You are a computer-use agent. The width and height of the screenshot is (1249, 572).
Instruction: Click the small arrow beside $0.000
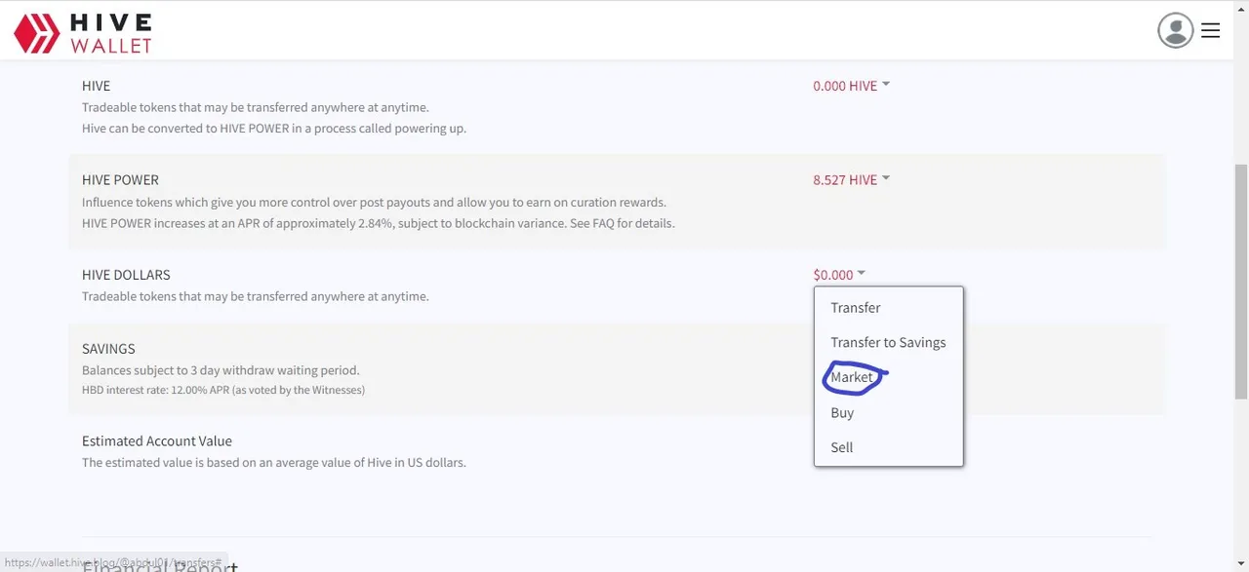(x=862, y=273)
